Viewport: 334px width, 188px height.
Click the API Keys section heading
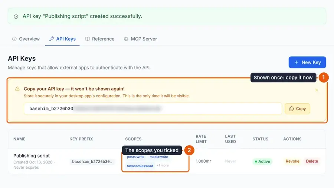[22, 58]
